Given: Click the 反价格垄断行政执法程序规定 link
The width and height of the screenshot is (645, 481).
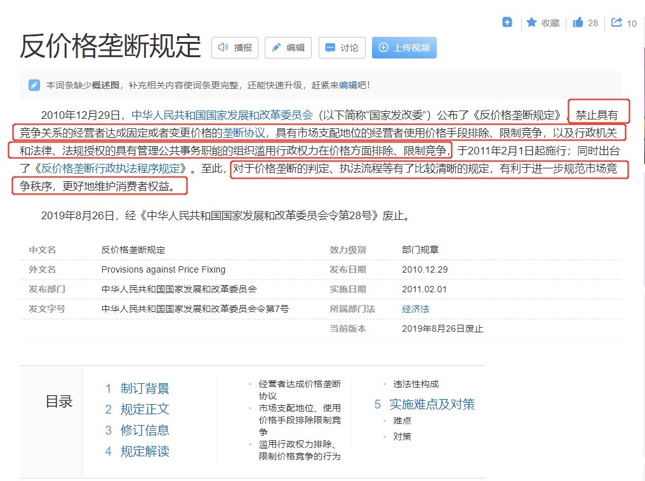Looking at the screenshot, I should click(x=112, y=168).
